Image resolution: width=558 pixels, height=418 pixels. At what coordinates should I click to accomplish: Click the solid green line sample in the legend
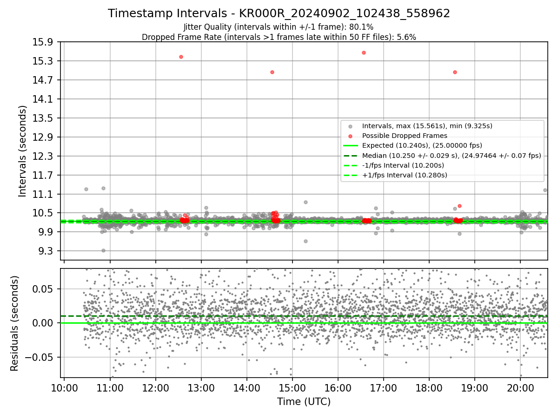click(351, 146)
